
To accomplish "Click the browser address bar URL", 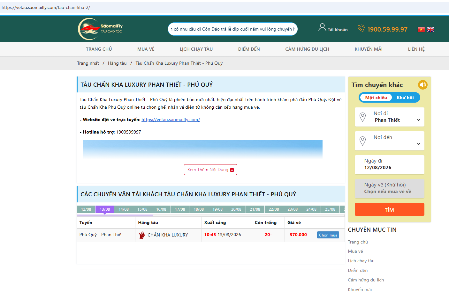I will click(x=46, y=7).
